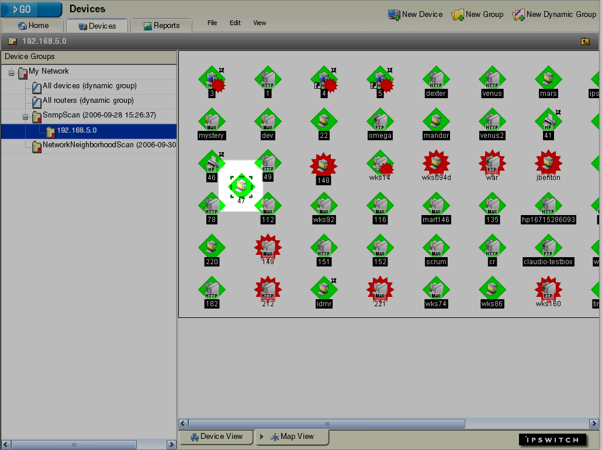Select the idmr device icon

[x=324, y=292]
